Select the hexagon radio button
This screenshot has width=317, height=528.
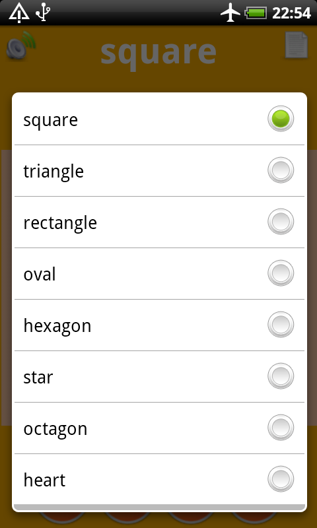click(281, 325)
